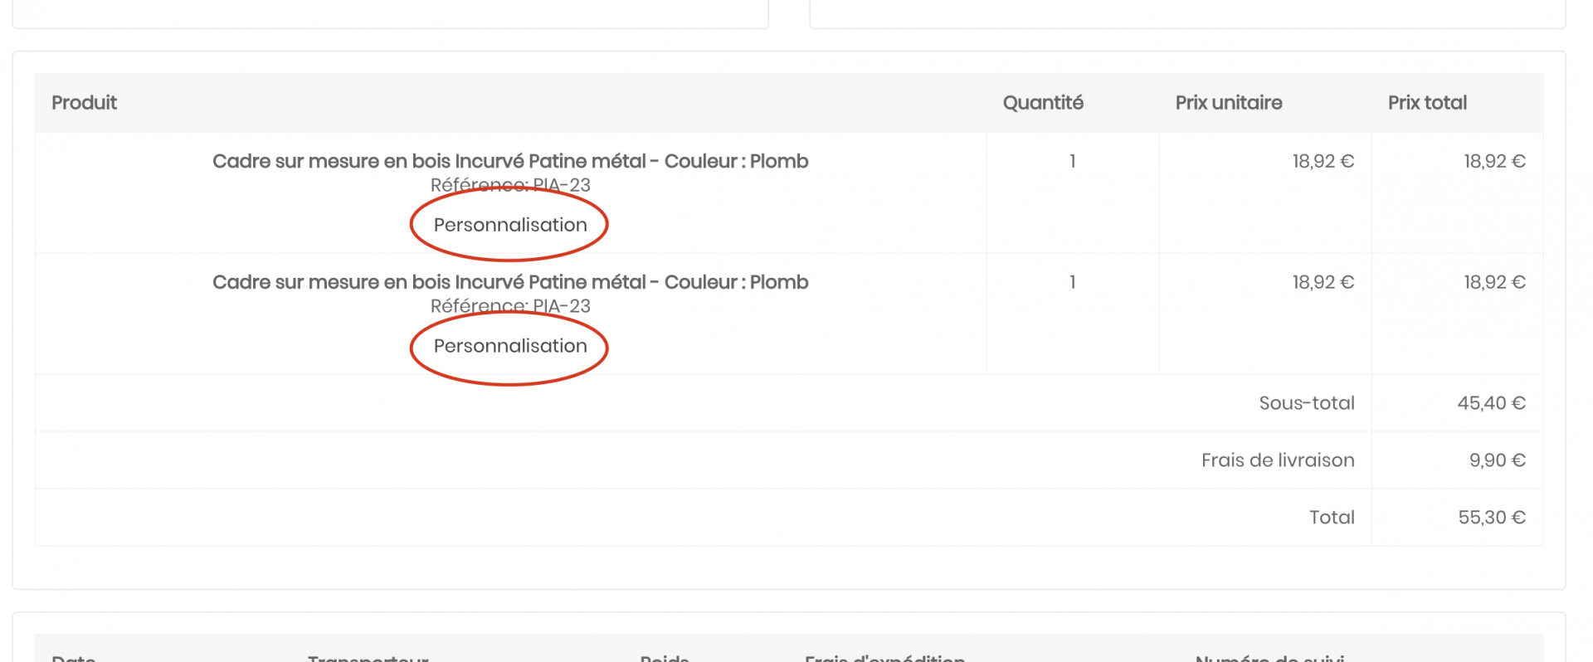1593x662 pixels.
Task: Click the Sous-total label
Action: (x=1307, y=403)
